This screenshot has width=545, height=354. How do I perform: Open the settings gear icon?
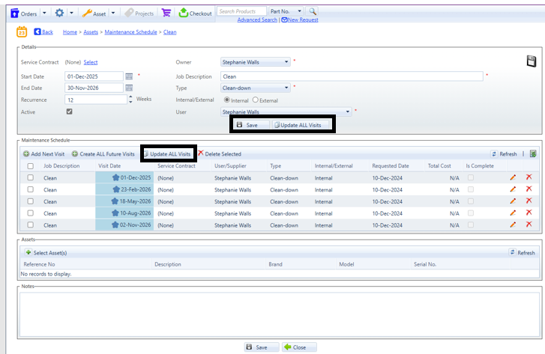(x=59, y=13)
